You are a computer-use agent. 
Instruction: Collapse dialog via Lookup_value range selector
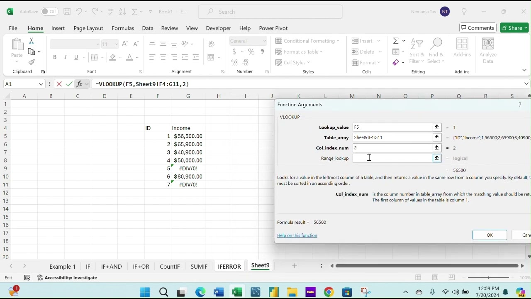pos(437,127)
